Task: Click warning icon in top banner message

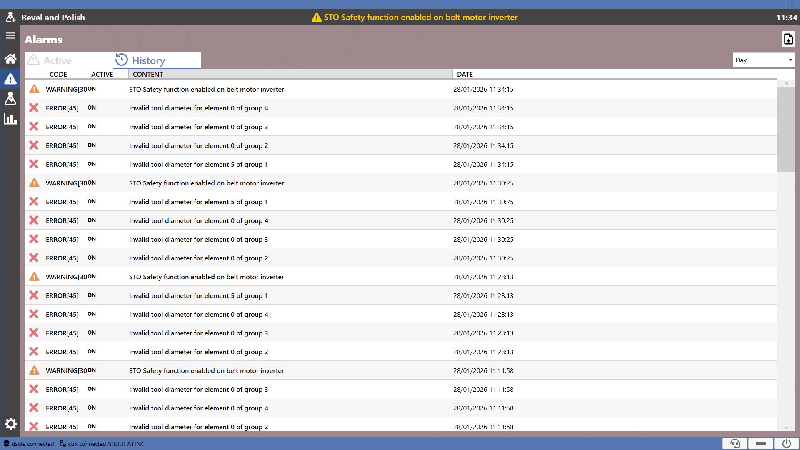Action: pyautogui.click(x=317, y=17)
